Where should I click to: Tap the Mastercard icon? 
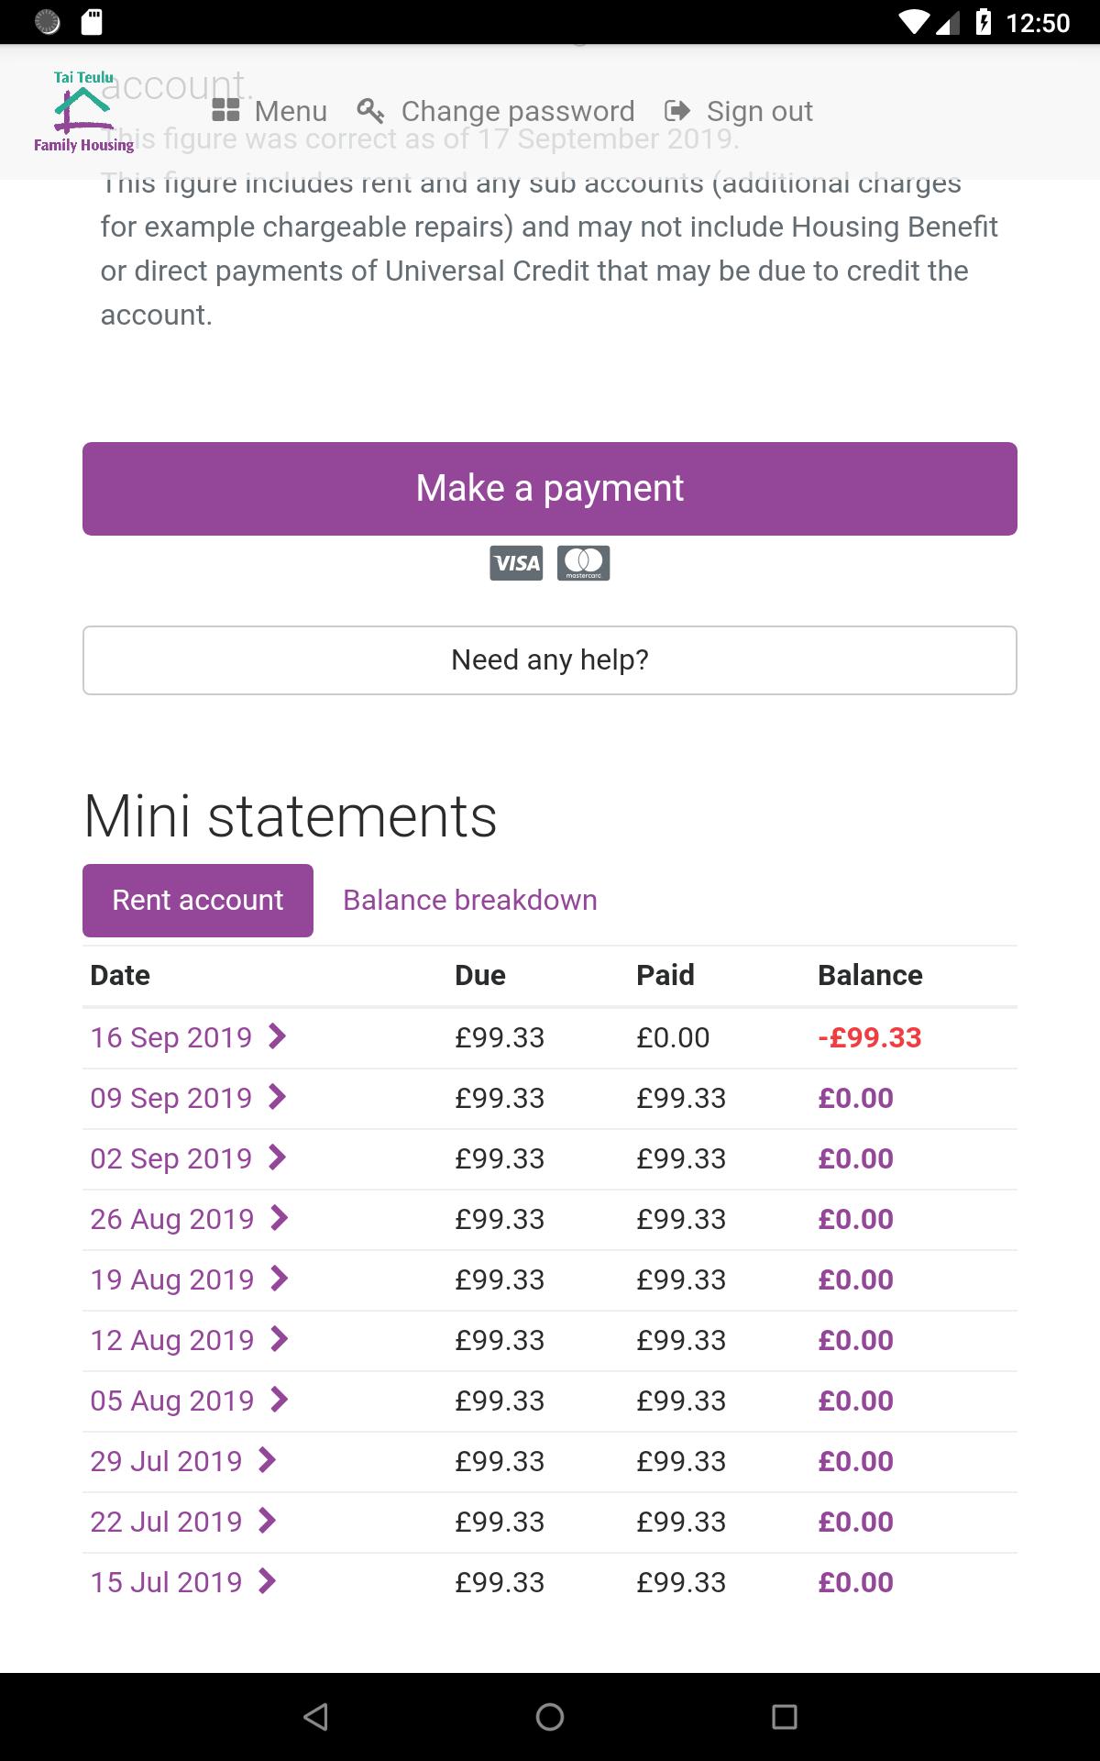tap(584, 563)
